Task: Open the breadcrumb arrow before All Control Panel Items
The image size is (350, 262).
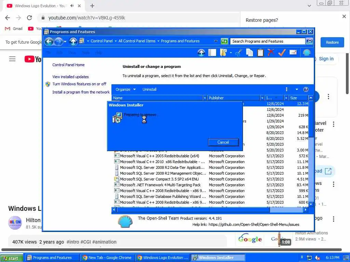Action: tap(116, 41)
